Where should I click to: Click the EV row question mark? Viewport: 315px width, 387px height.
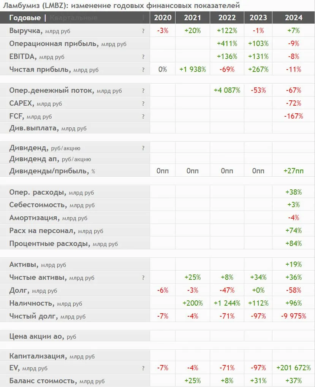coord(143,368)
